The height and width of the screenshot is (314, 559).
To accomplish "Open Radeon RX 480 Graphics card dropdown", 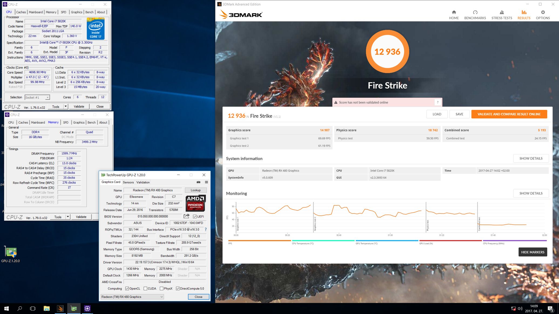I will tap(132, 297).
